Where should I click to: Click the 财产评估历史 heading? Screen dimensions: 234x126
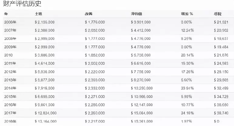[x=22, y=4]
